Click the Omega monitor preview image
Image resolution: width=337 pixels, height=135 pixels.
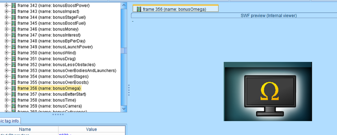pyautogui.click(x=268, y=91)
